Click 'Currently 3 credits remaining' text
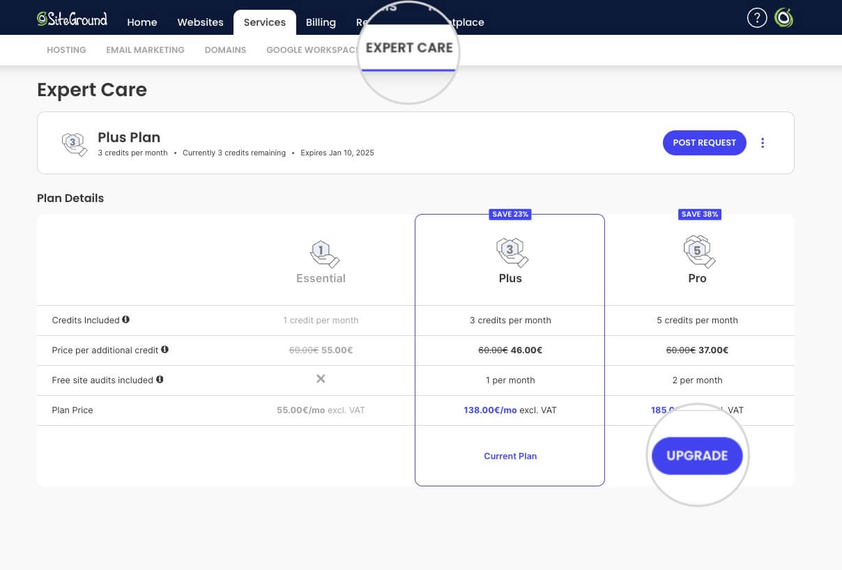 (x=234, y=153)
